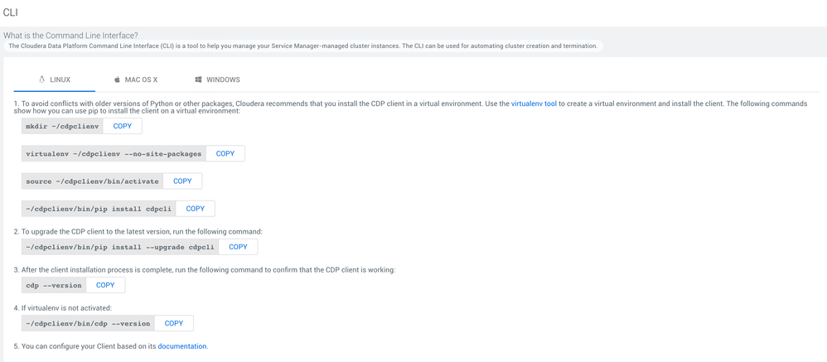Image resolution: width=827 pixels, height=362 pixels.
Task: Copy the source activate command
Action: pos(182,181)
